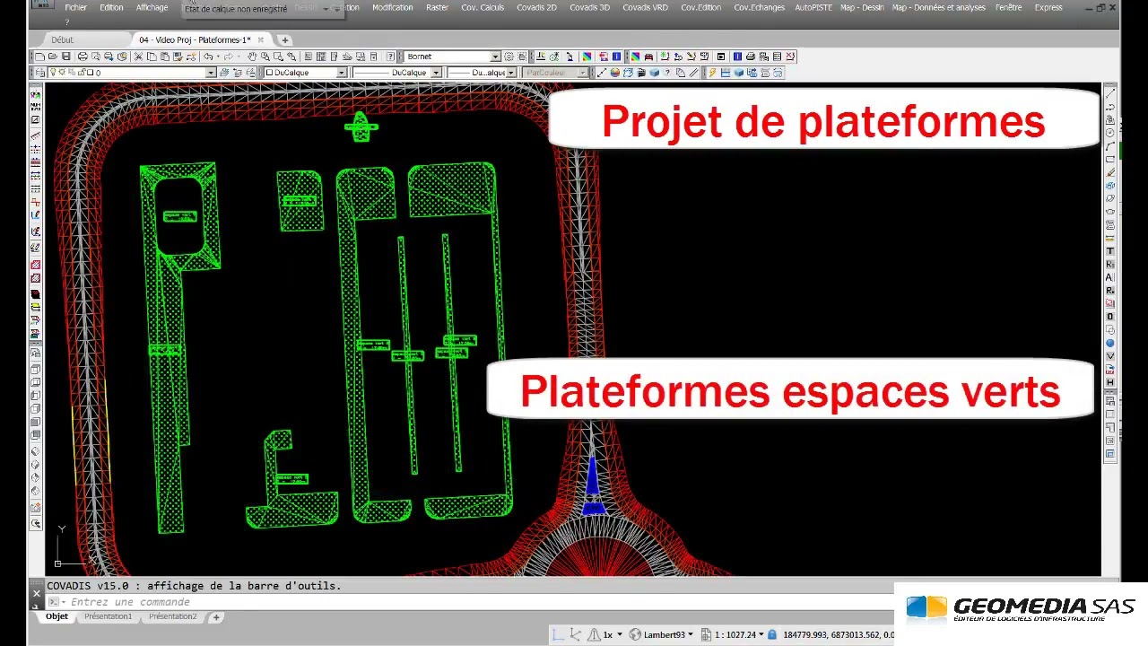The image size is (1148, 646).
Task: Select the Pan hand tool
Action: [x=251, y=57]
